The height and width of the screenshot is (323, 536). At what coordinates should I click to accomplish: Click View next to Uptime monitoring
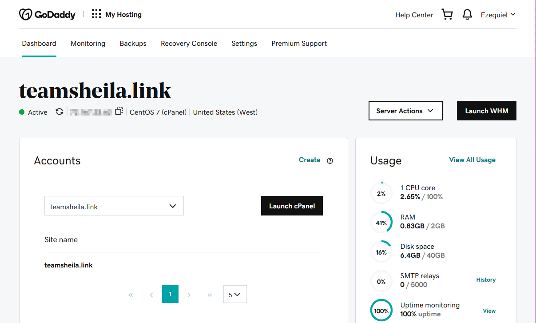coord(489,311)
